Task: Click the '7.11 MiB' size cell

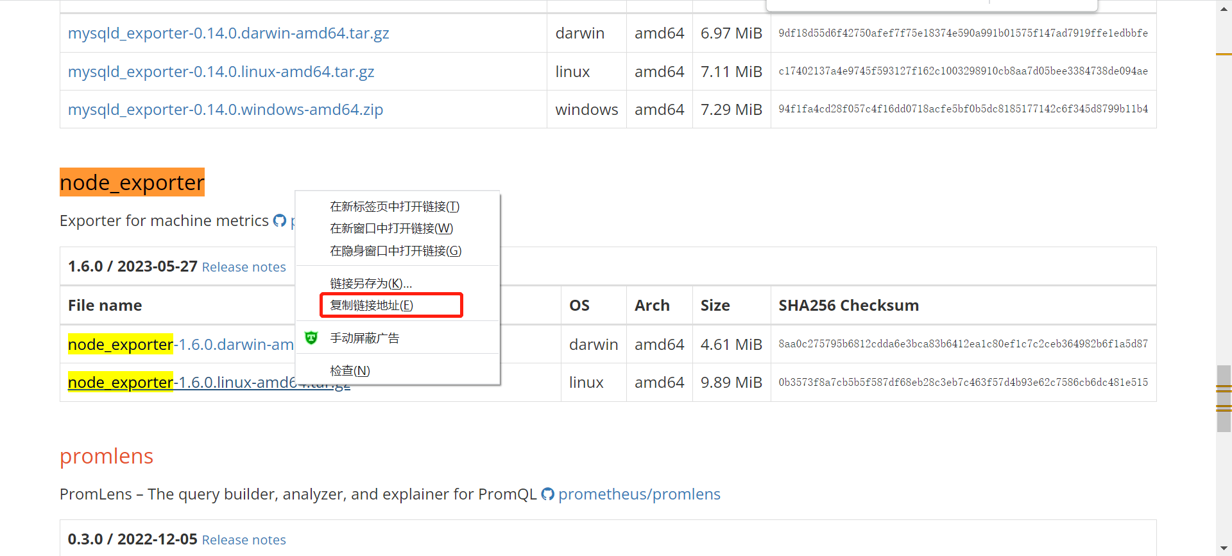Action: click(x=732, y=72)
